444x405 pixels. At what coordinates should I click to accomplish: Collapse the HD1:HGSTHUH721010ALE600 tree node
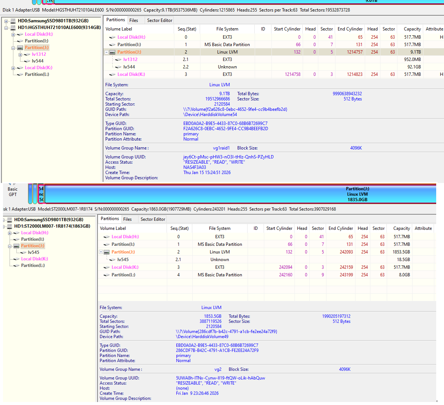pyautogui.click(x=6, y=28)
